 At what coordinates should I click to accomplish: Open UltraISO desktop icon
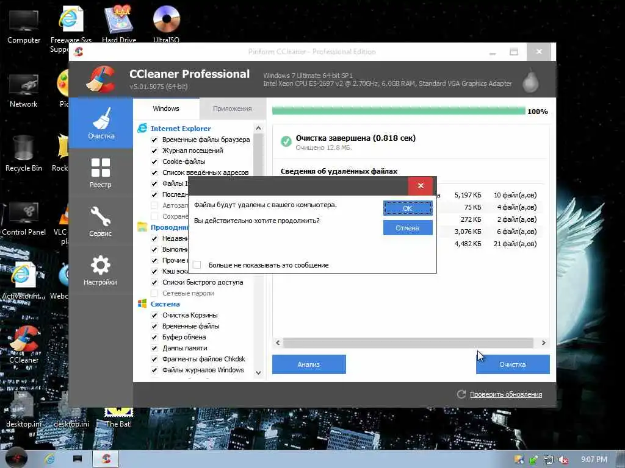pyautogui.click(x=166, y=24)
